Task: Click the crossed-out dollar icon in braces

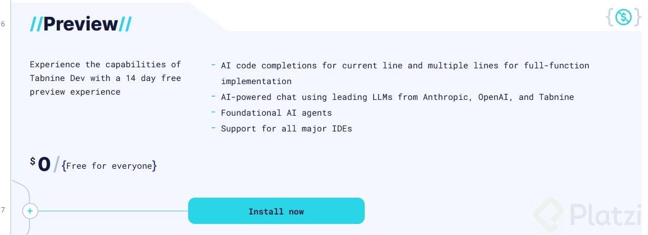Action: (623, 17)
